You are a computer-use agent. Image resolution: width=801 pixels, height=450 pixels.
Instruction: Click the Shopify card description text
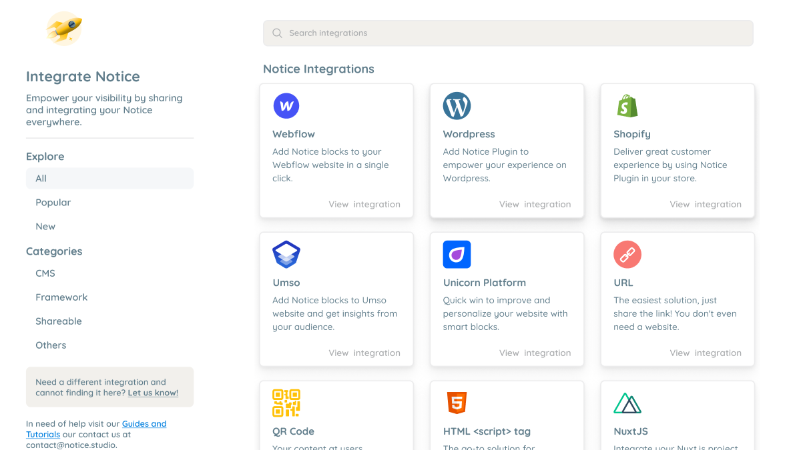point(670,165)
